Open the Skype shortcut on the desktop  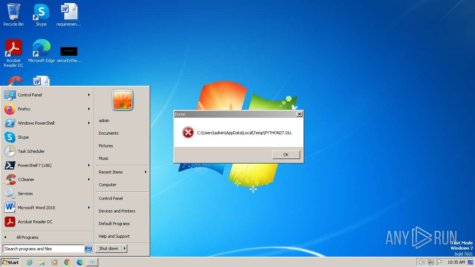pos(41,15)
